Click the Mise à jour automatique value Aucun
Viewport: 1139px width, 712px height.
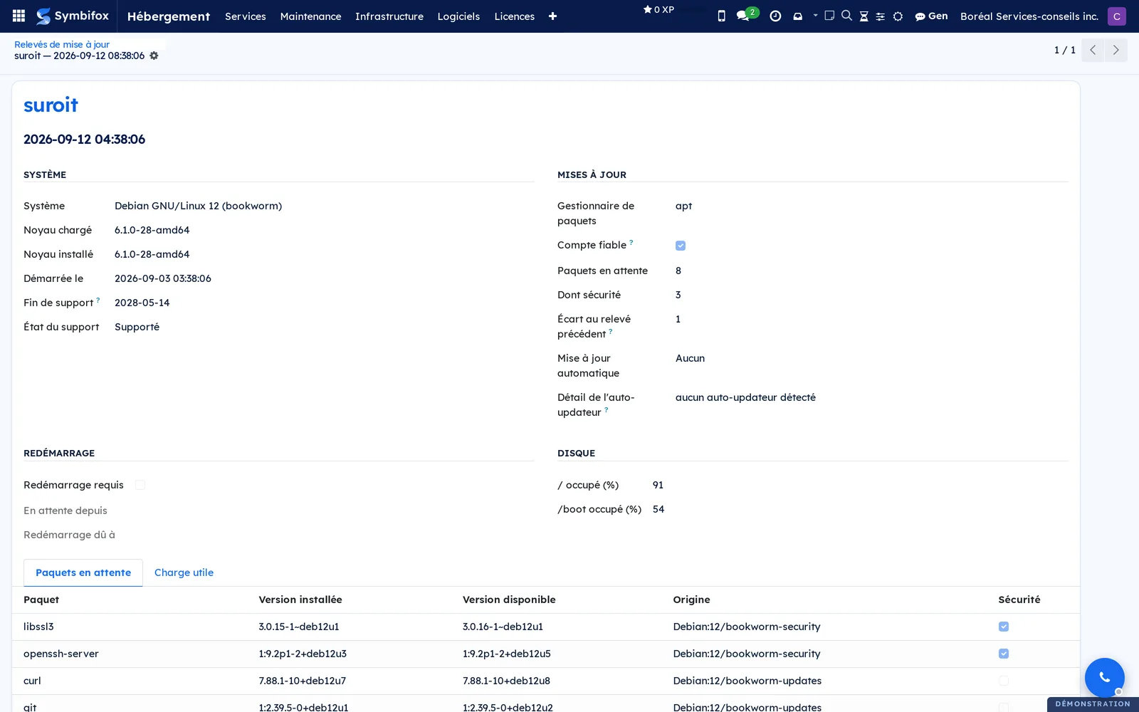tap(690, 358)
